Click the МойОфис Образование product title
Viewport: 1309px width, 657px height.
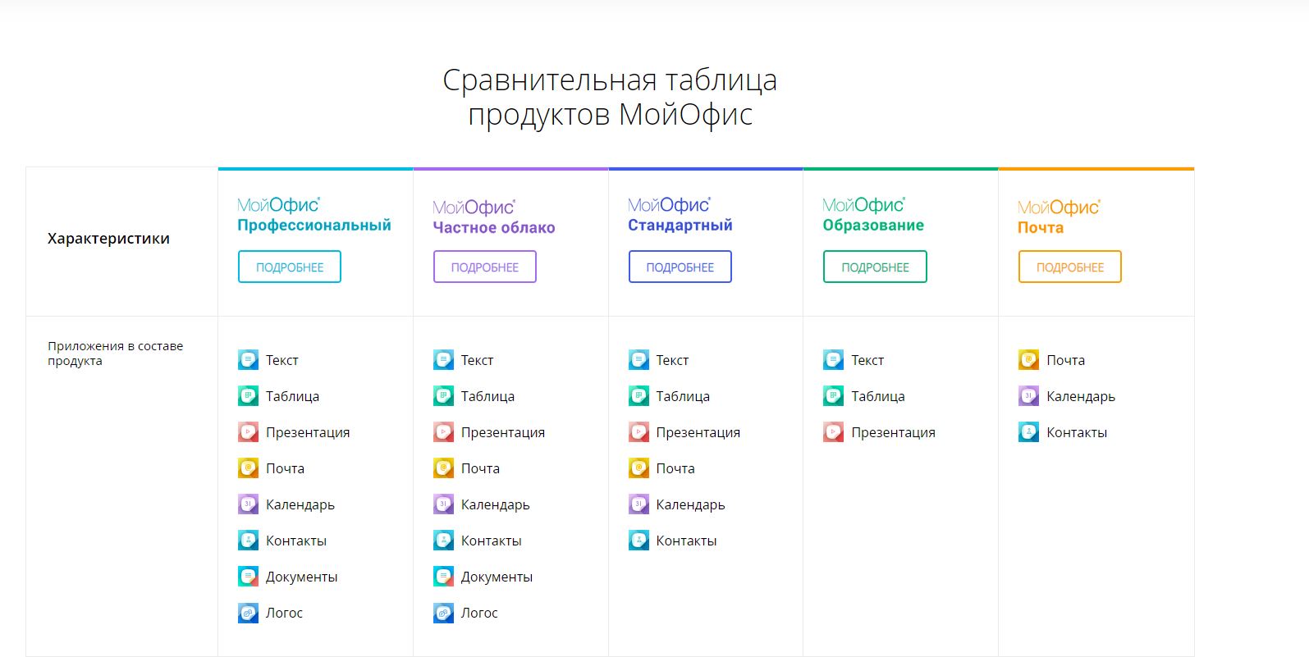point(873,215)
